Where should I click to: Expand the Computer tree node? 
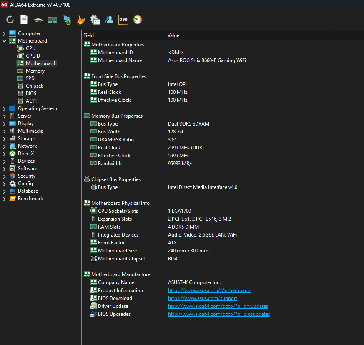pyautogui.click(x=5, y=33)
